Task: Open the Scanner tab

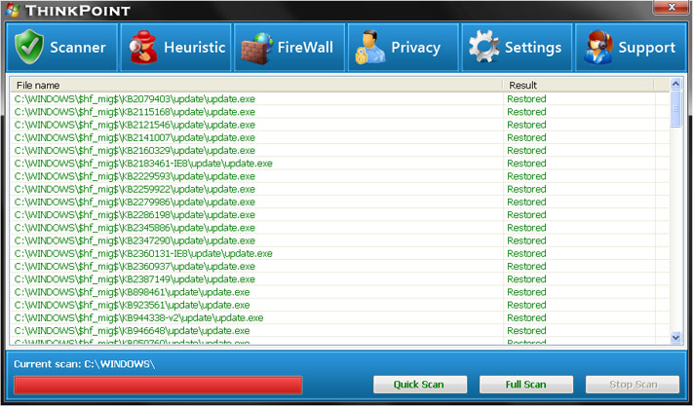Action: pos(78,48)
